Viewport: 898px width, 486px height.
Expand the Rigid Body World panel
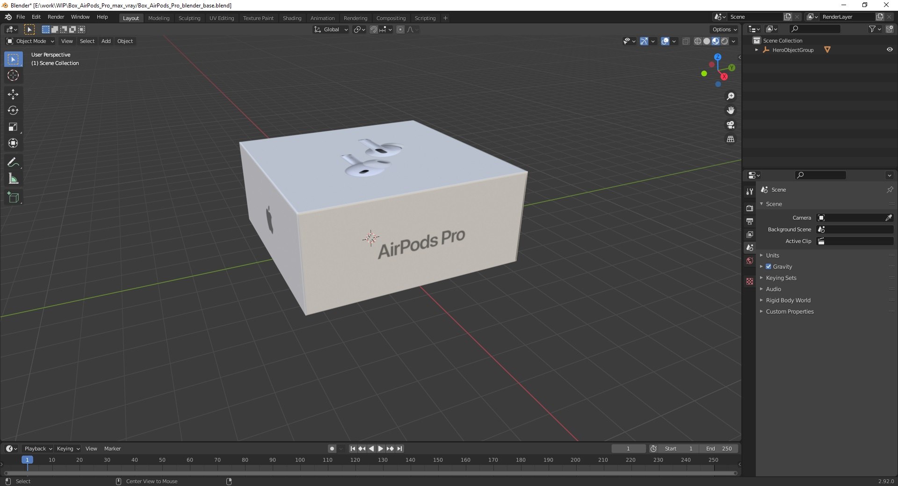tap(788, 300)
